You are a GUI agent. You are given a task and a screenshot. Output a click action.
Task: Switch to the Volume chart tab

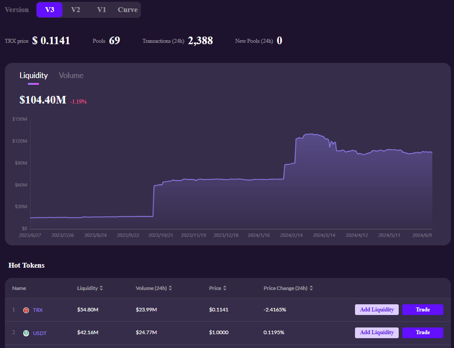click(x=71, y=75)
